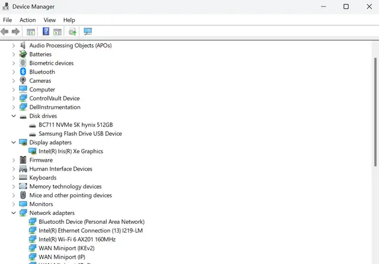This screenshot has width=379, height=264.
Task: Expand the Bluetooth node
Action: (14, 72)
